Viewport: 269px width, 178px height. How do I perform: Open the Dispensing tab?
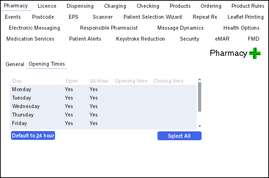[80, 6]
